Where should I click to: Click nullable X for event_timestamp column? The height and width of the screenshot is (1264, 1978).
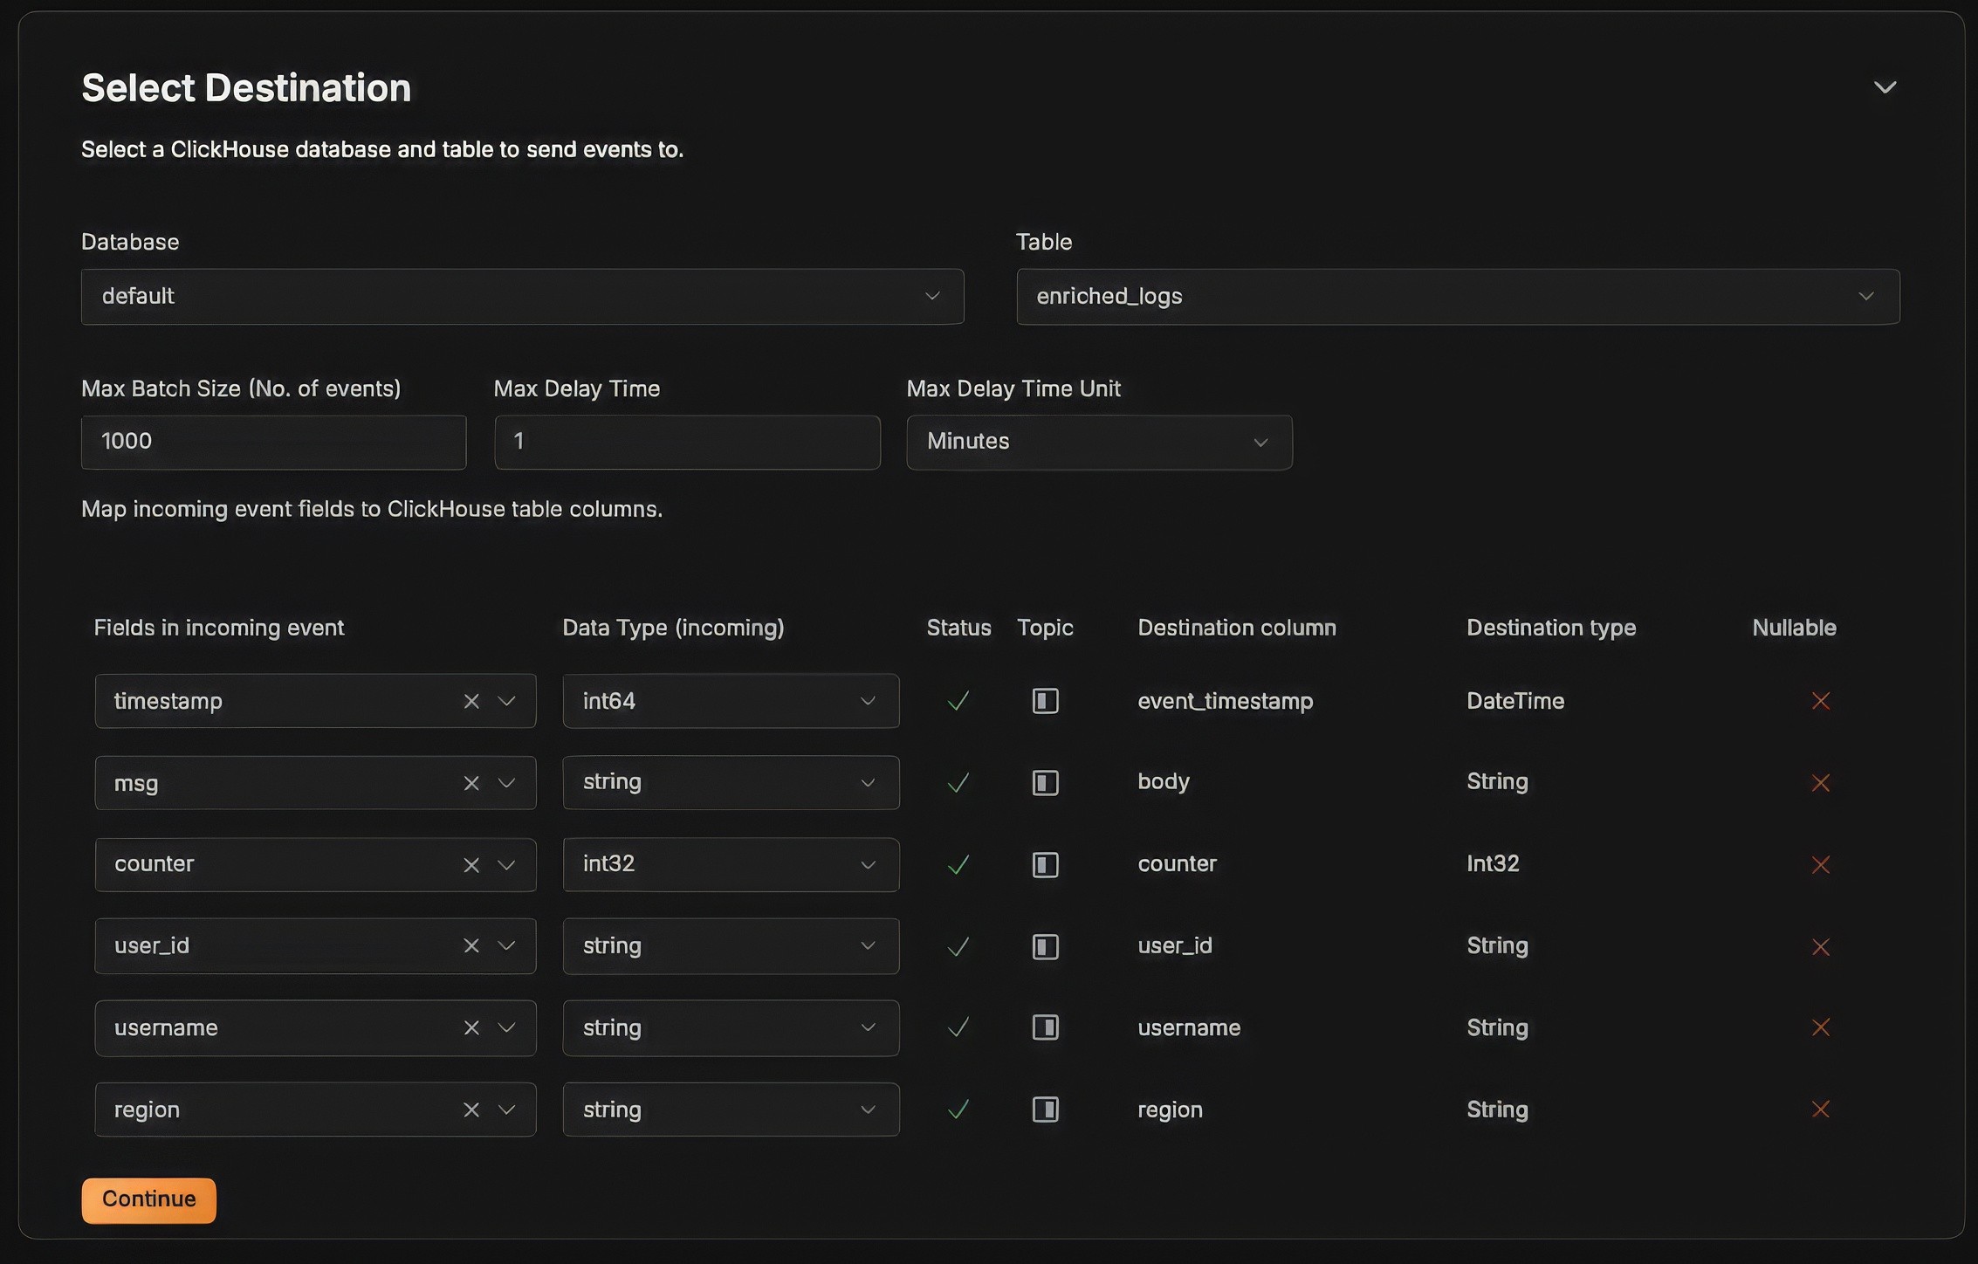click(1820, 701)
